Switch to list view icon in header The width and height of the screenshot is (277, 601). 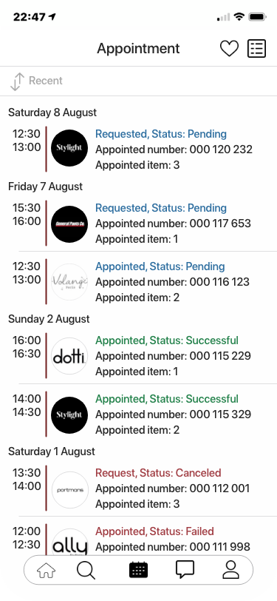(x=256, y=49)
